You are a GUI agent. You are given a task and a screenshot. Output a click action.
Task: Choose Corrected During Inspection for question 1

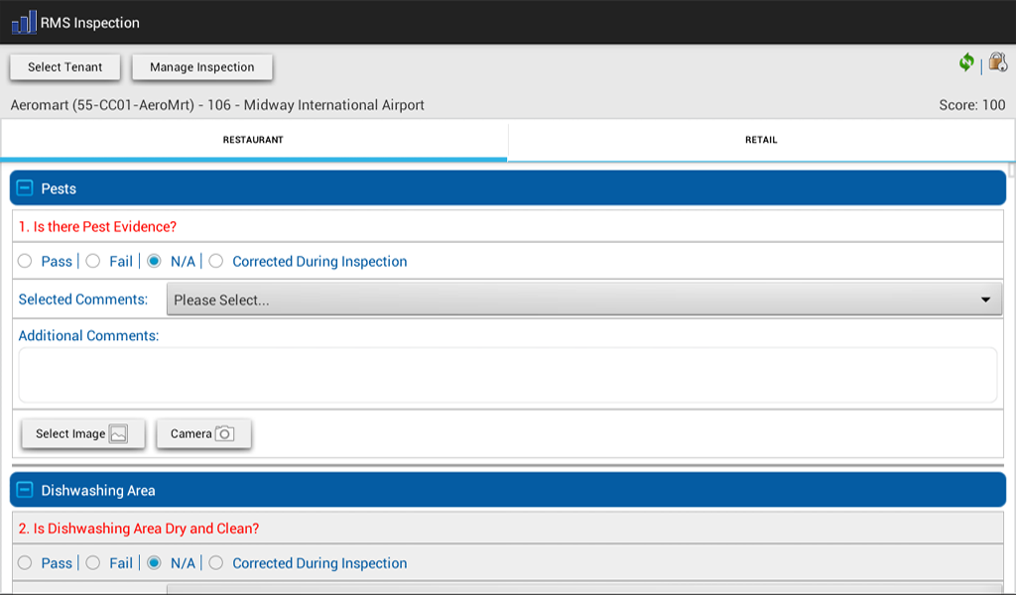click(216, 261)
